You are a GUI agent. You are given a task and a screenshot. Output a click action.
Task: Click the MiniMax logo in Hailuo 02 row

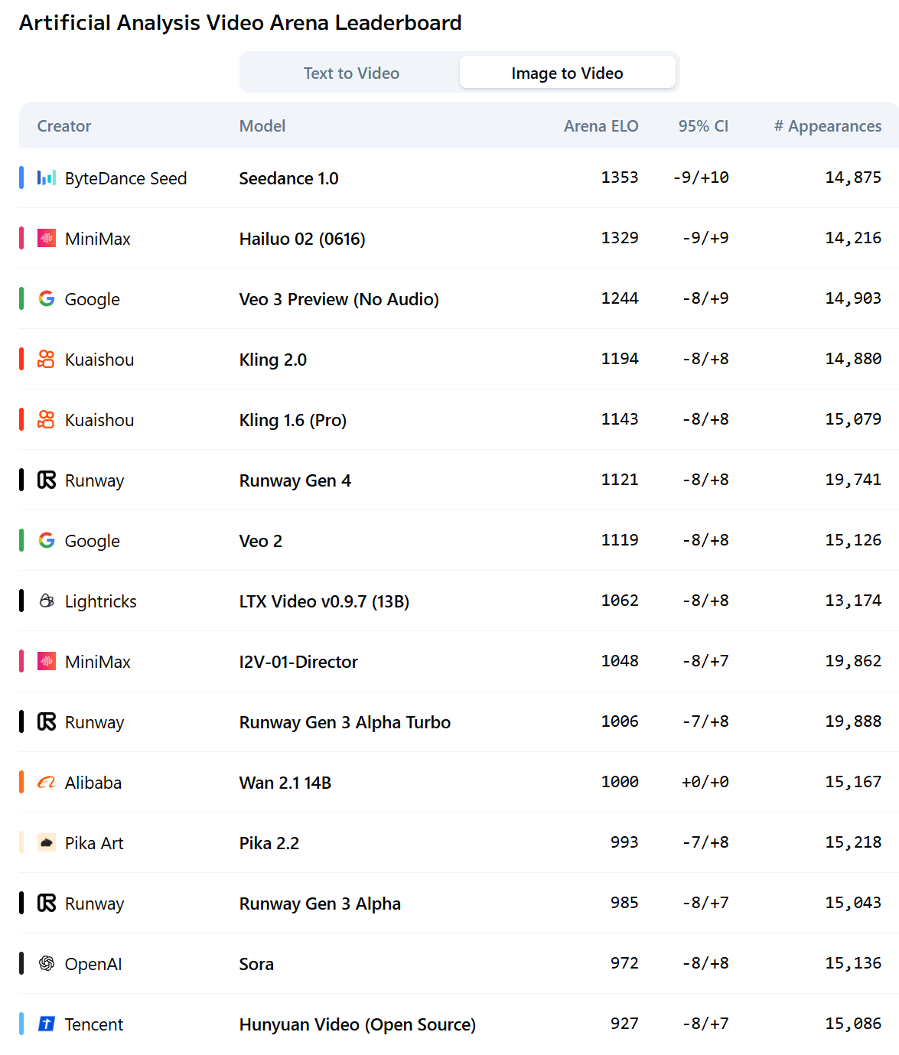click(47, 239)
